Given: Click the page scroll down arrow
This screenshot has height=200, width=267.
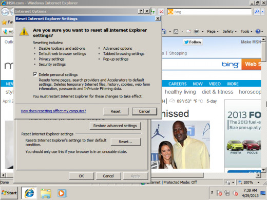Looking at the screenshot, I should [263, 170].
